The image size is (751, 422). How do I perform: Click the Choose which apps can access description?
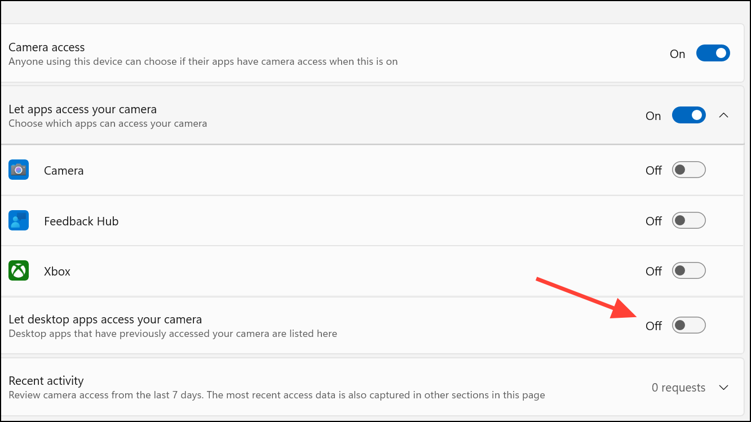point(108,123)
